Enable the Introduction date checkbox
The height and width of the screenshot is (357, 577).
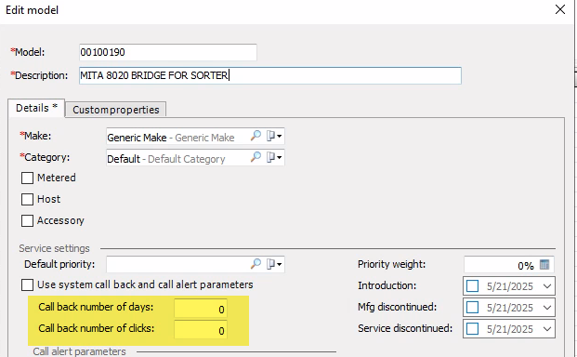(x=472, y=286)
